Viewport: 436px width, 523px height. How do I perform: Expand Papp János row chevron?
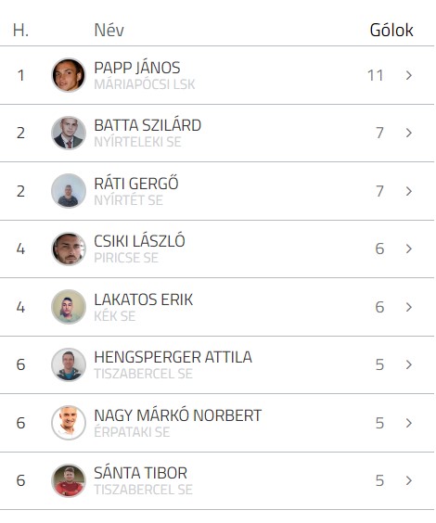click(x=409, y=75)
